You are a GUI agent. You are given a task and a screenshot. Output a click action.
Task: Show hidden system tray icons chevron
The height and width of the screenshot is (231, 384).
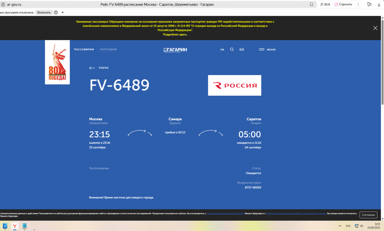point(340,226)
